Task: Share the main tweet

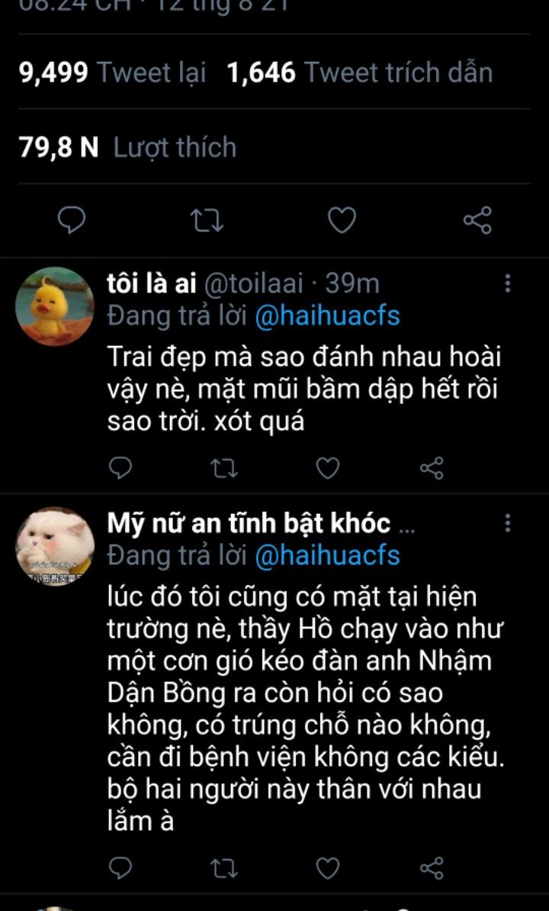Action: click(477, 221)
